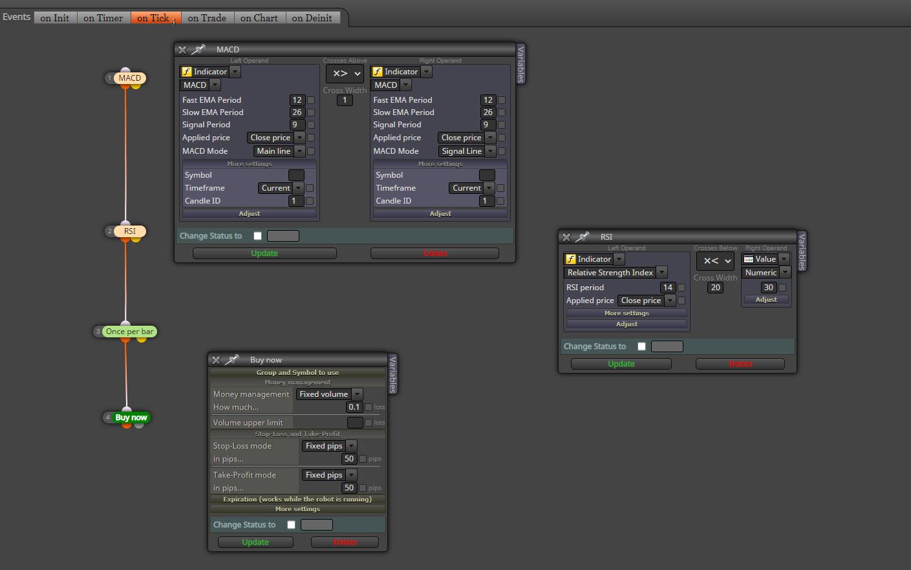911x570 pixels.
Task: Enable Change Status to checkbox in RSI panel
Action: (x=642, y=346)
